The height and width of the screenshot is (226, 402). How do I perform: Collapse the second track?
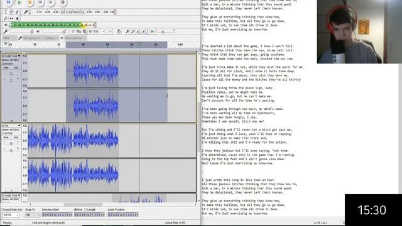11,190
